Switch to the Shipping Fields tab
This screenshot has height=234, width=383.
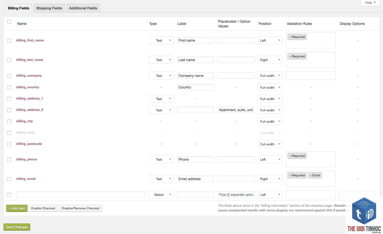[49, 8]
